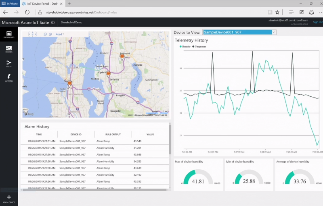
Task: Select the Dashboard sidebar icon
Action: pos(8,34)
